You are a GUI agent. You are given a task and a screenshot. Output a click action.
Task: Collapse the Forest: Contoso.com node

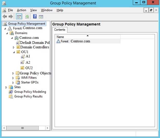click(5, 29)
